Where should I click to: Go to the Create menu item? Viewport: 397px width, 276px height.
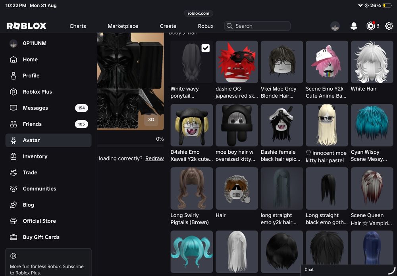pyautogui.click(x=168, y=26)
